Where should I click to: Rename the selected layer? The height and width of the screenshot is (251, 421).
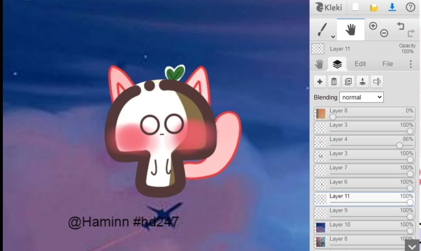[x=377, y=82]
